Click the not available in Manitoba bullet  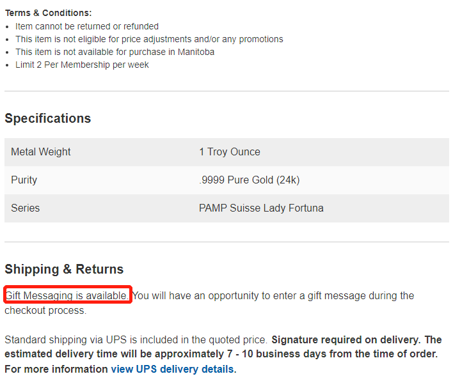point(115,52)
